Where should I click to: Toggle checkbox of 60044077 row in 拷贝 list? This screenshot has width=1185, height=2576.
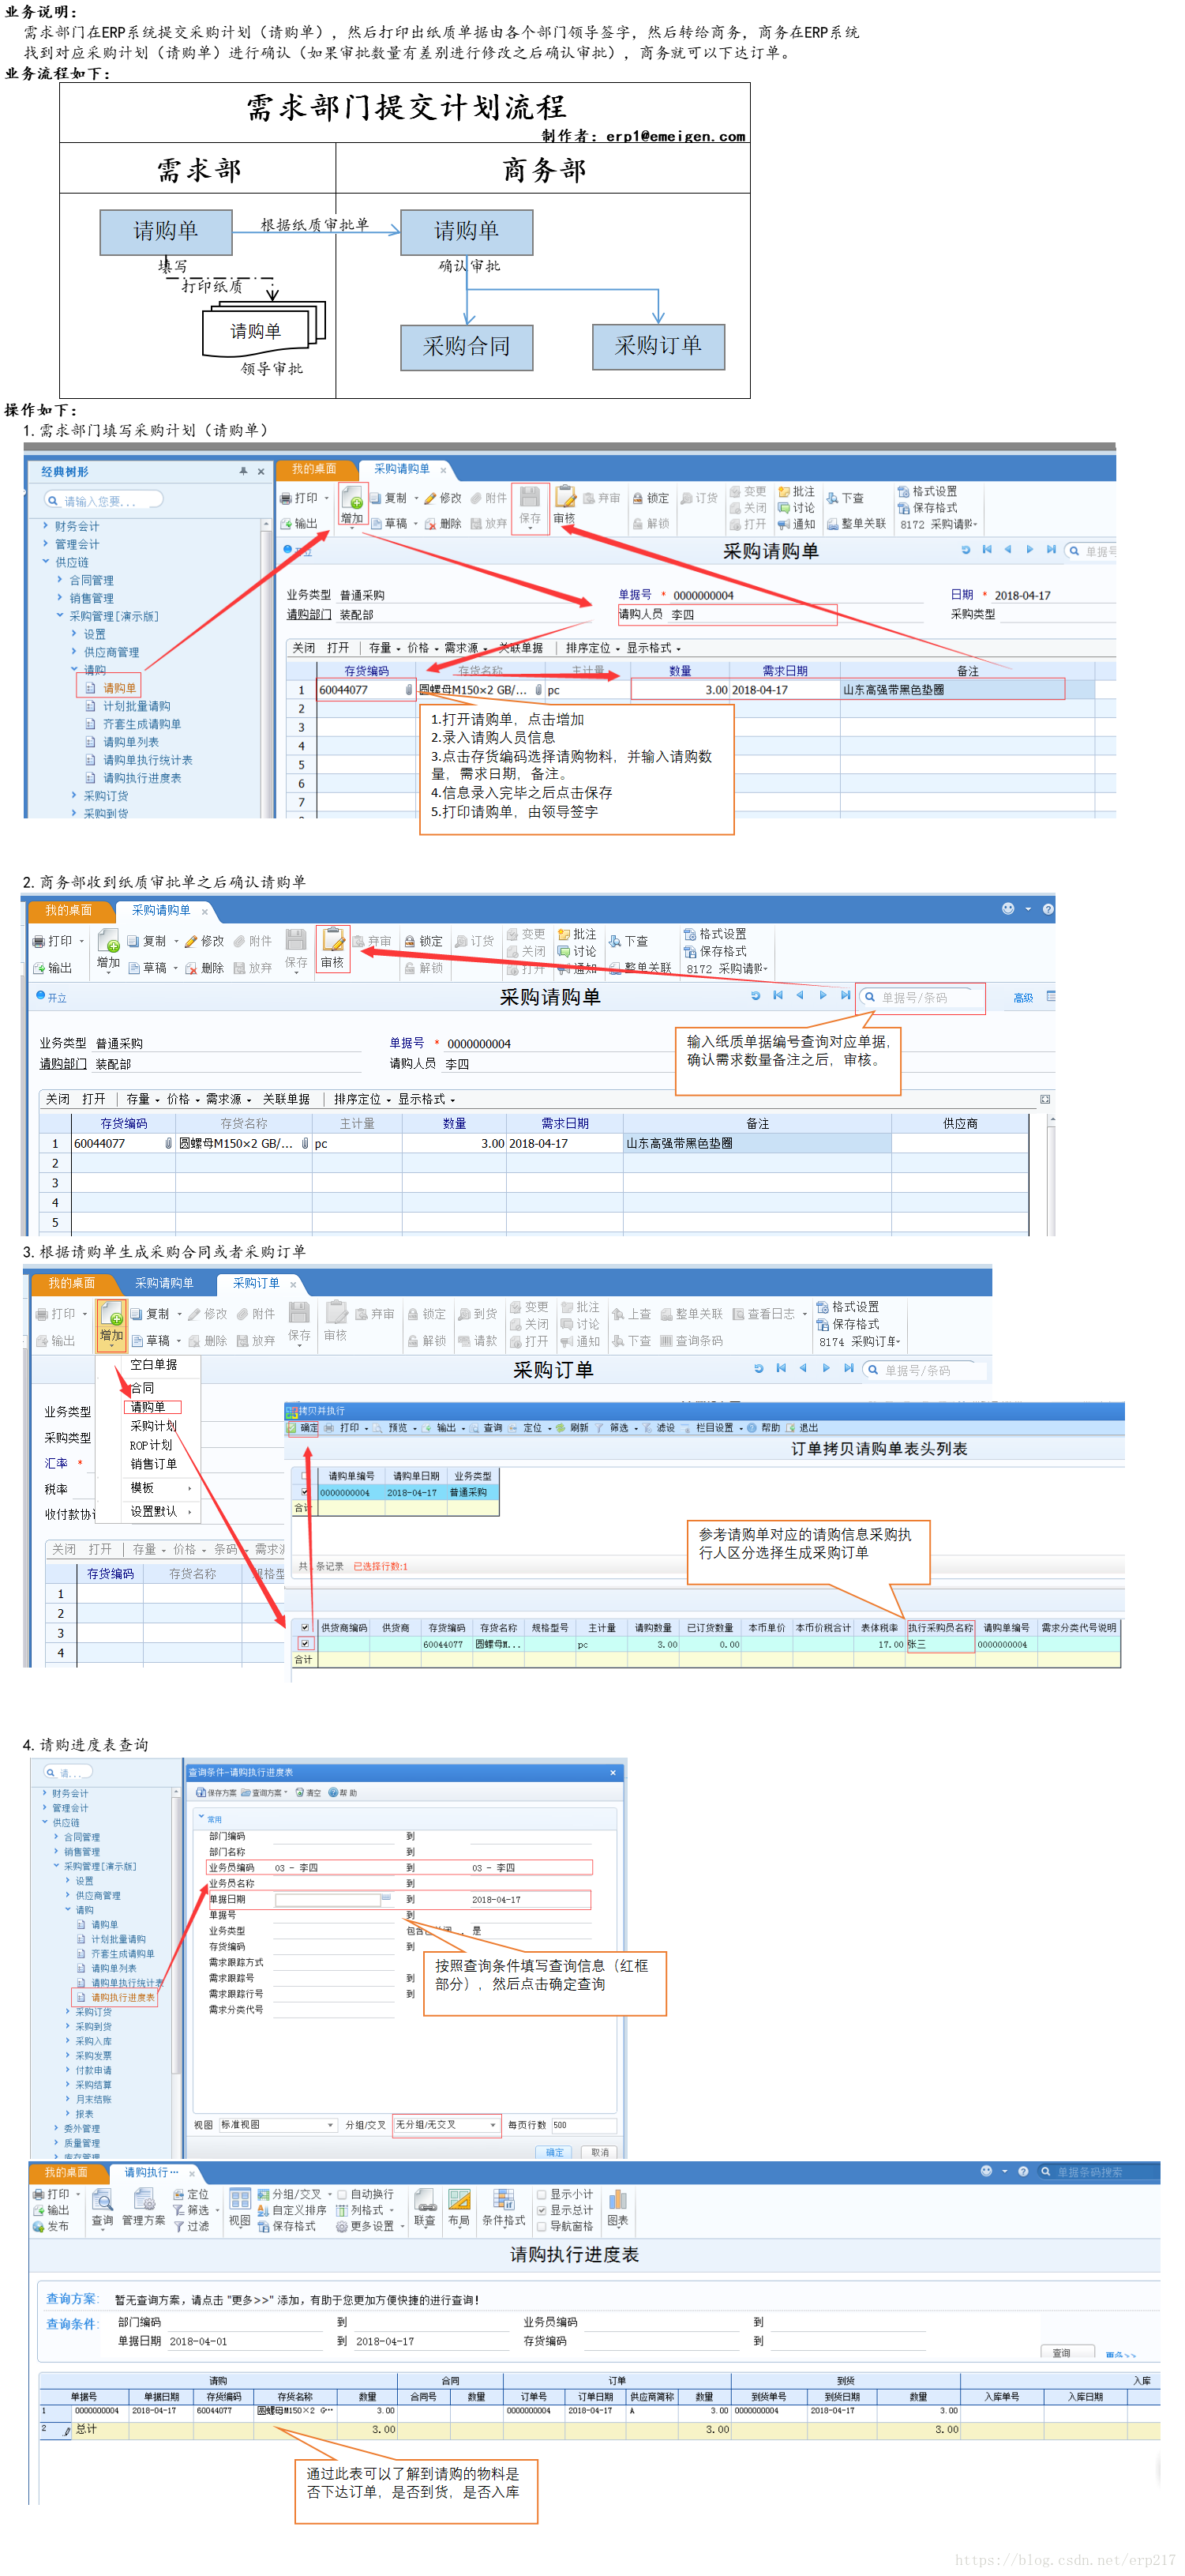306,1644
